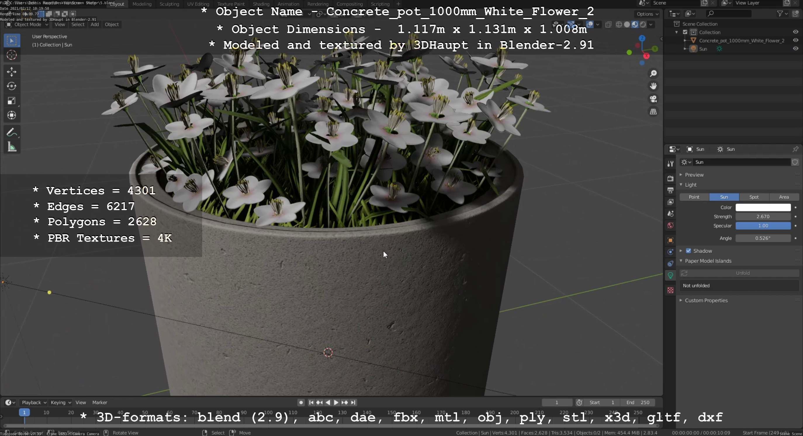Switch viewport to wireframe shading

(x=619, y=25)
